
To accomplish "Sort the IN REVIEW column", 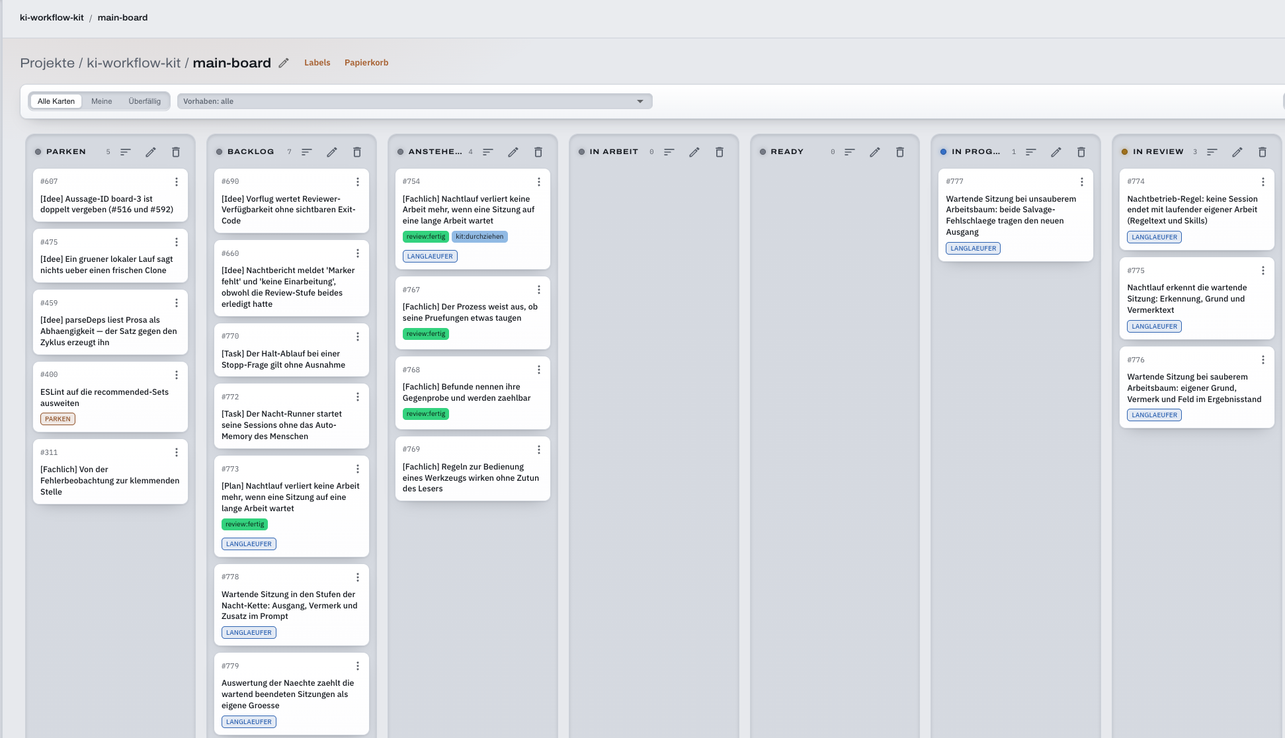I will click(1212, 152).
